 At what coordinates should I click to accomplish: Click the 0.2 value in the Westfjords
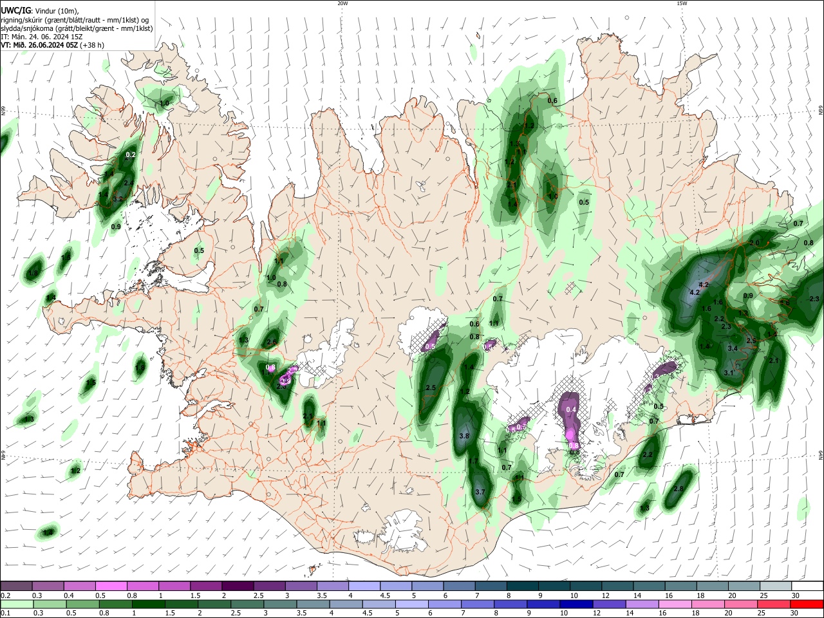click(131, 154)
